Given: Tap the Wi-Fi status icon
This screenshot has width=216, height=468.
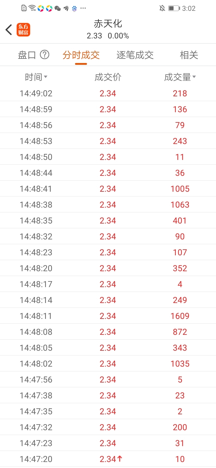Looking at the screenshot, I should (32, 8).
